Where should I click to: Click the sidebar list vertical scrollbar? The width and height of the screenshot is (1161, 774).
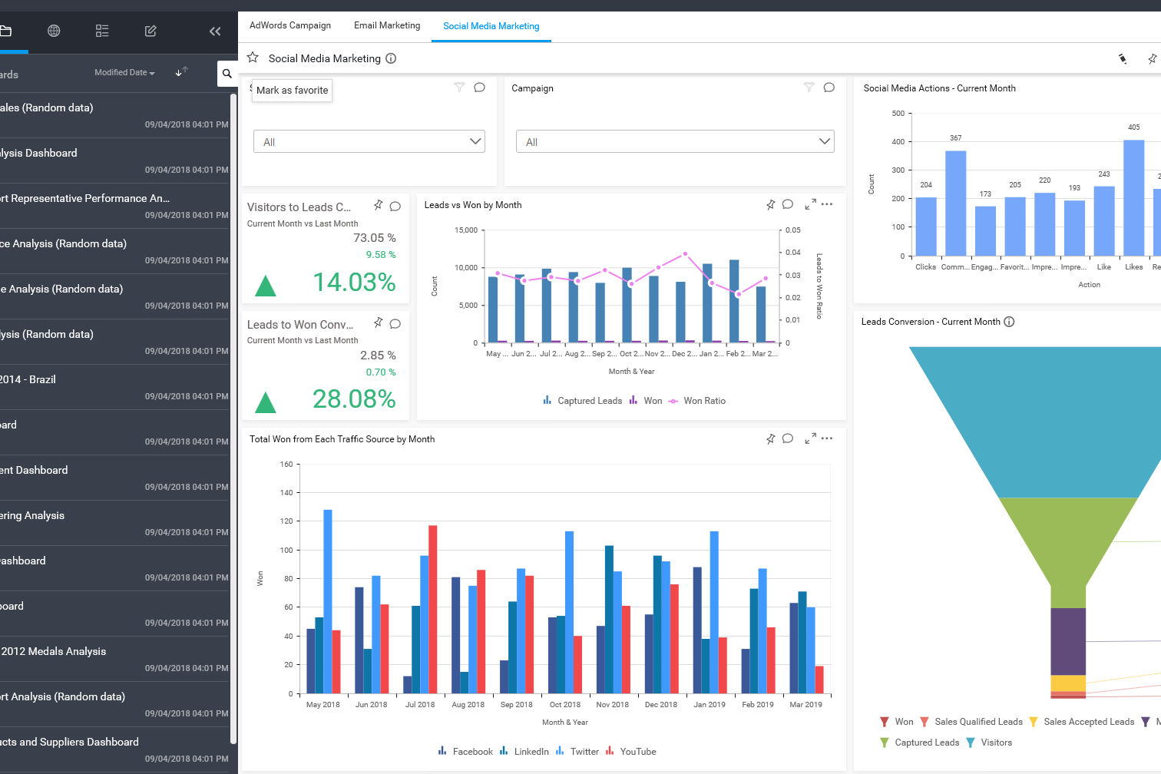(x=233, y=418)
